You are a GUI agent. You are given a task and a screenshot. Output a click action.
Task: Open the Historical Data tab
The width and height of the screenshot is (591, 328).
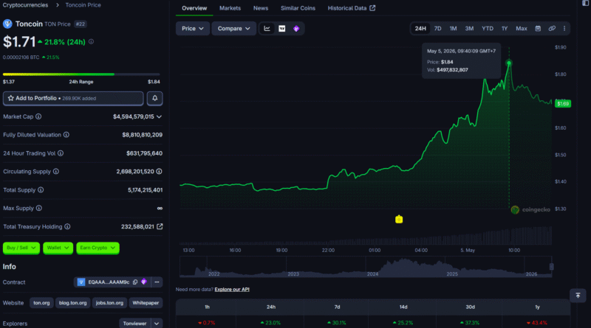click(x=351, y=8)
